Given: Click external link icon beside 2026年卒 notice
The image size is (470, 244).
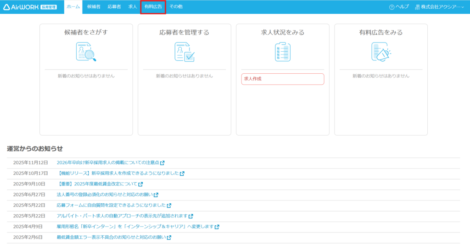Looking at the screenshot, I should 162,163.
